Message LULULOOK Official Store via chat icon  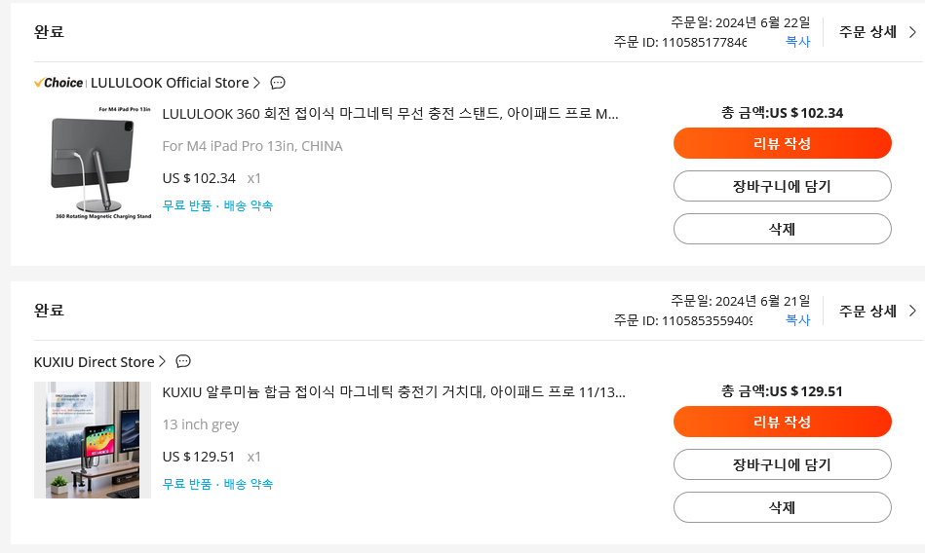pos(277,83)
